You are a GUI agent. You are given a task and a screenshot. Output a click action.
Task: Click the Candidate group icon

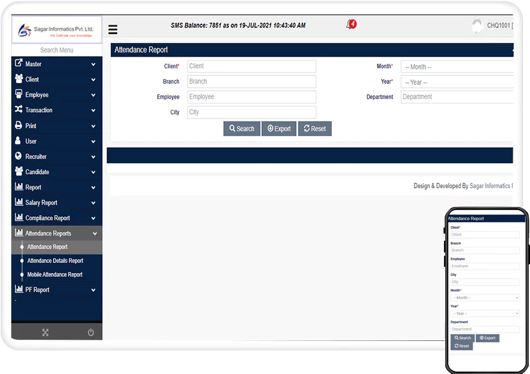pos(19,171)
